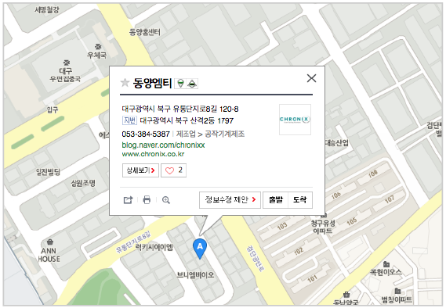Open the blog.naver.com/chronixx link
Screen dimensions: 446x308
pyautogui.click(x=163, y=145)
